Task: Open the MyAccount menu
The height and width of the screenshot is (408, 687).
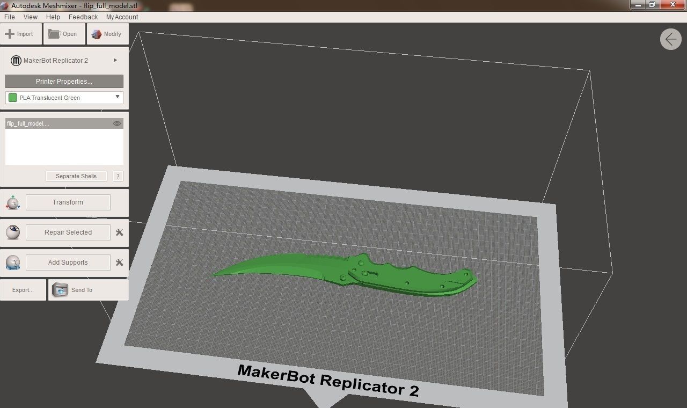Action: click(122, 17)
